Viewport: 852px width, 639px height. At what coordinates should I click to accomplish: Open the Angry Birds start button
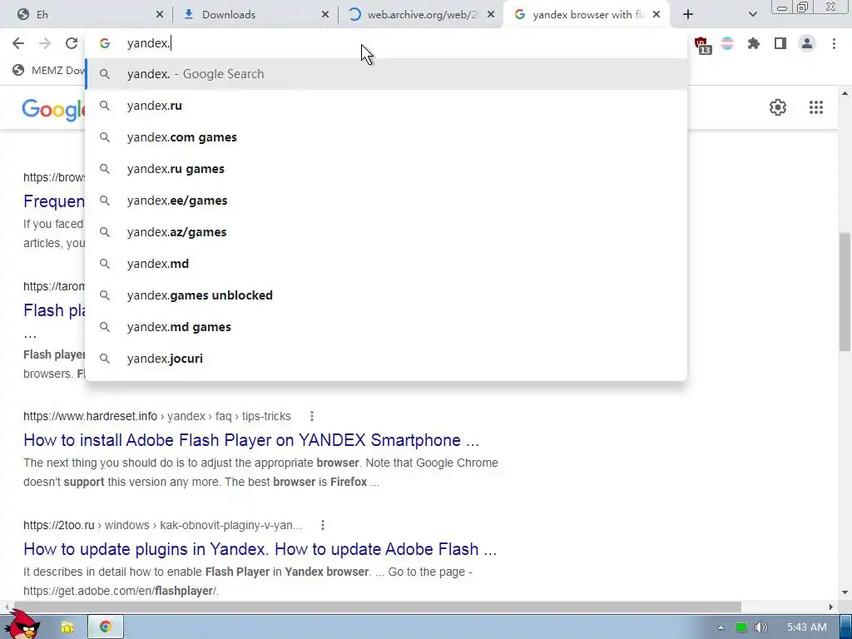click(22, 625)
